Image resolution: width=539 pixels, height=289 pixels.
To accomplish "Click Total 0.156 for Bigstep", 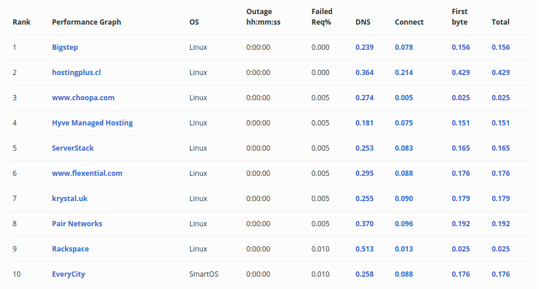I will click(x=500, y=47).
